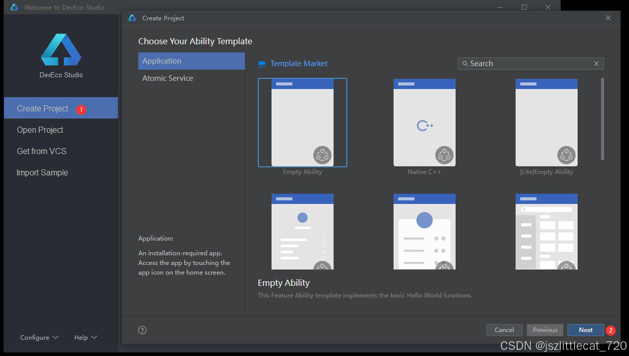Select the profile-list template thumbnail in second row

click(303, 231)
